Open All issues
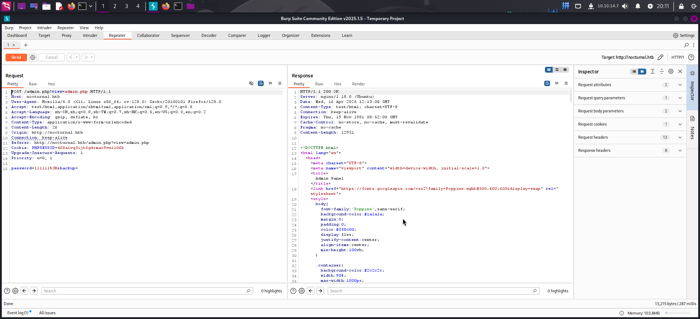 [47, 313]
